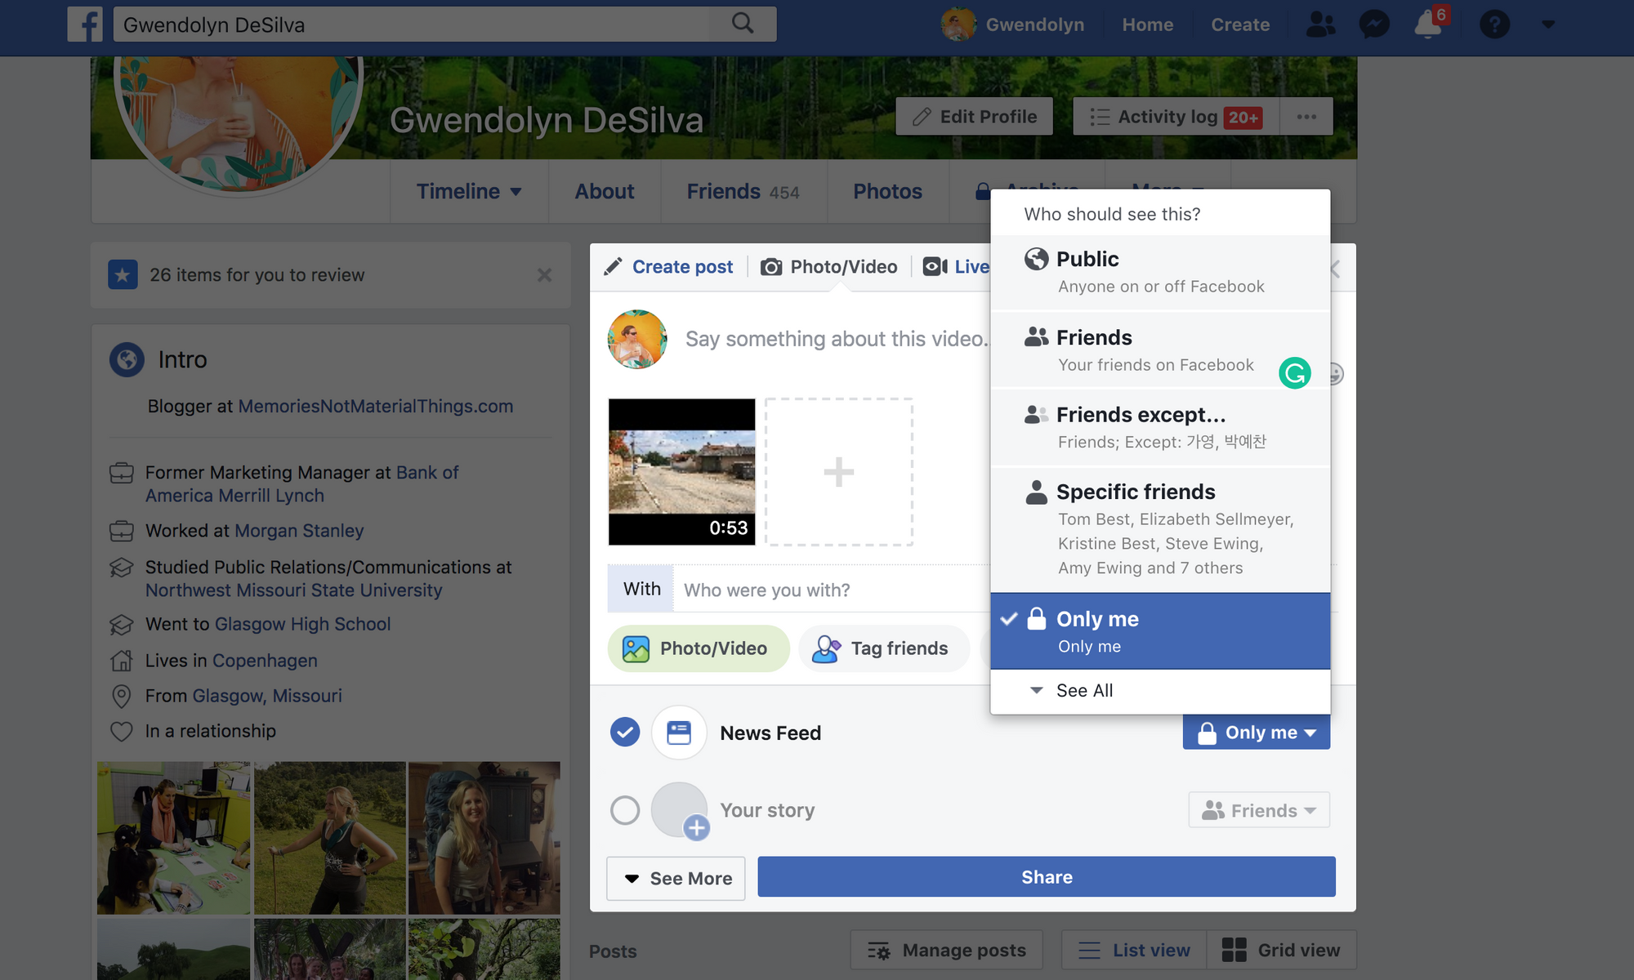
Task: Click the Facebook home logo
Action: click(x=84, y=24)
